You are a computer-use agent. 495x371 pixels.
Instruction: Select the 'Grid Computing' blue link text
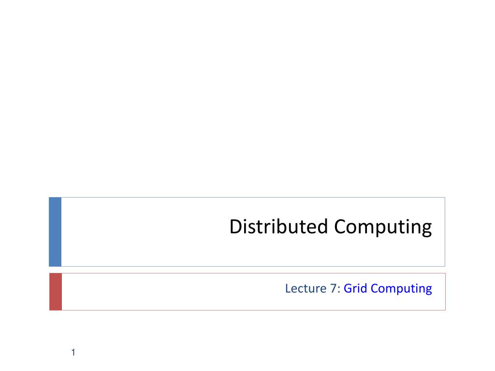point(388,289)
